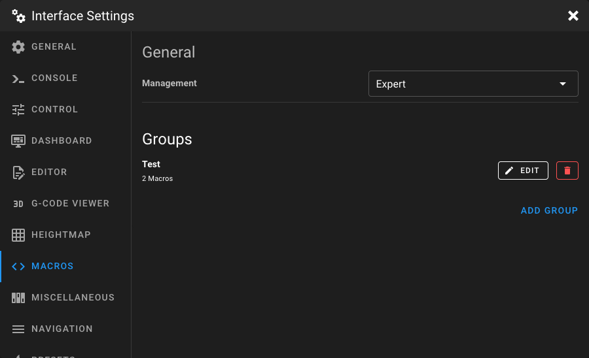Click the Groups heading

tap(167, 139)
